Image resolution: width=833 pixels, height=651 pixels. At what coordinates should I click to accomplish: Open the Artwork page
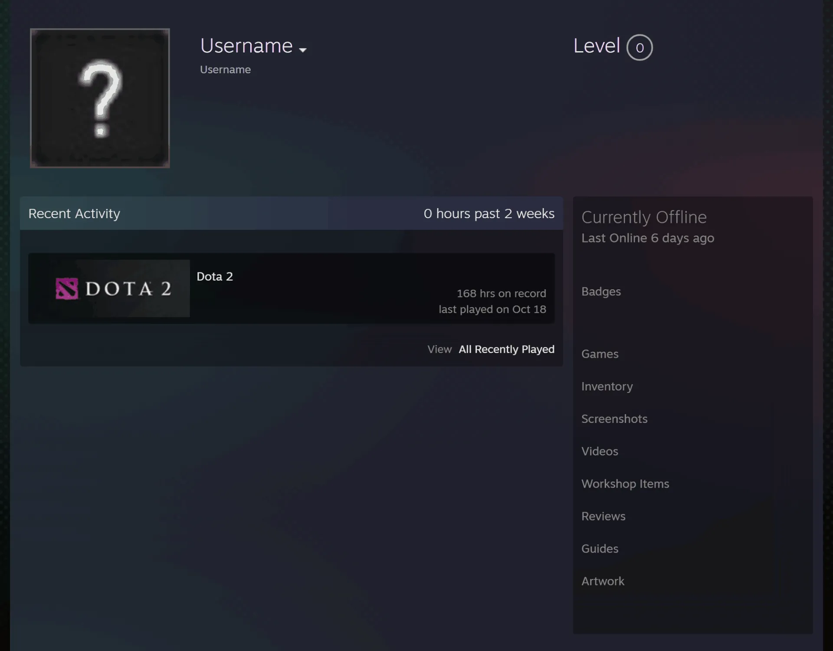click(603, 581)
